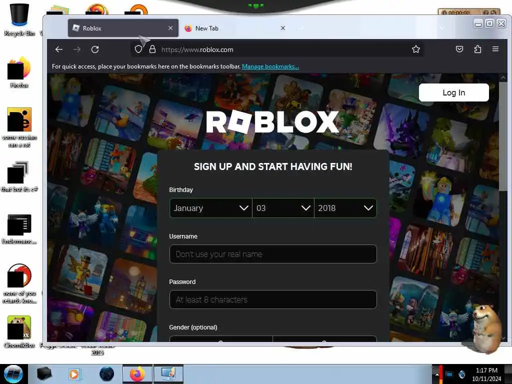The image size is (512, 384).
Task: Click the hamster desktop mascot
Action: click(486, 328)
